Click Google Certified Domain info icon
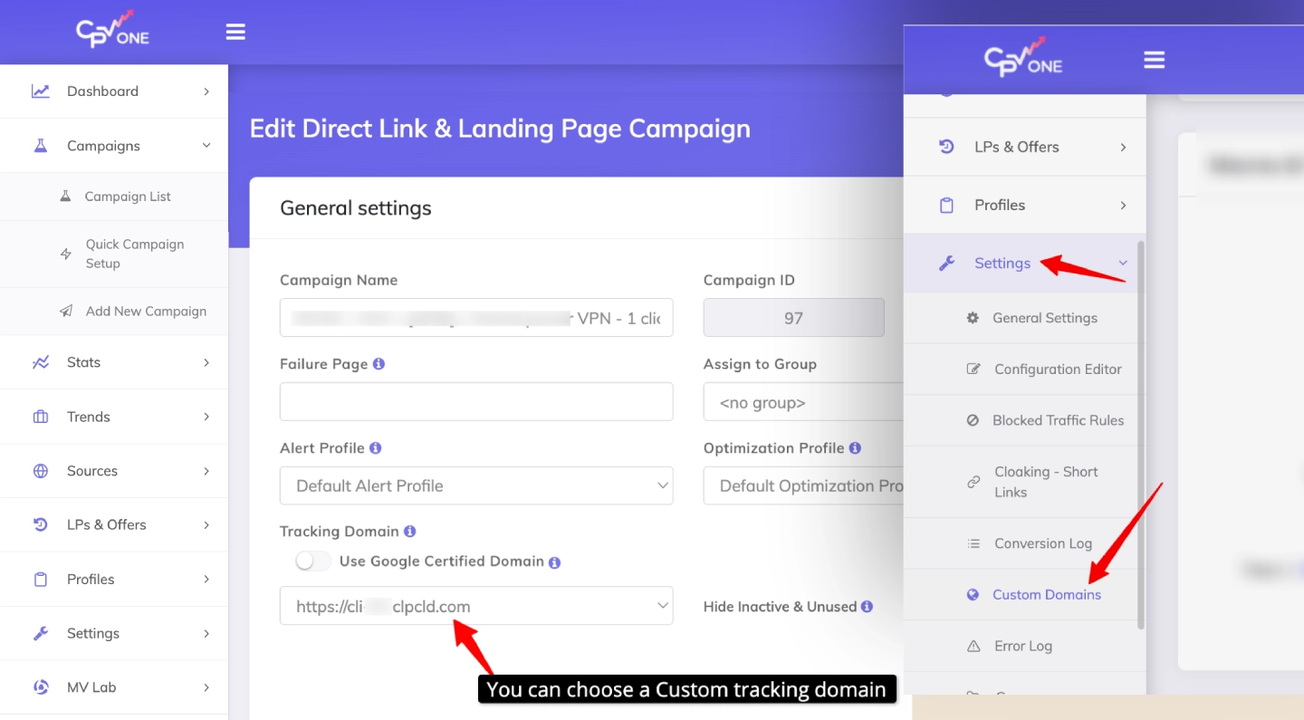The image size is (1304, 720). point(554,562)
